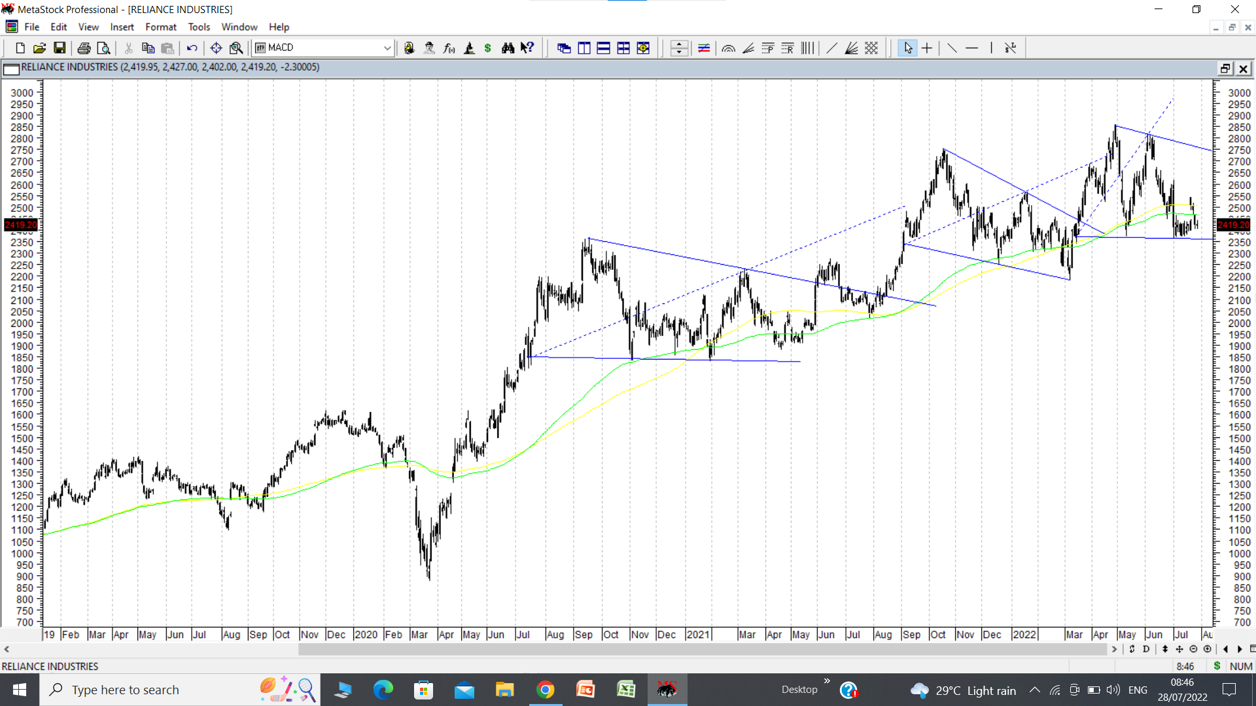Select the Gann Grid tool
The width and height of the screenshot is (1256, 706).
tap(871, 48)
